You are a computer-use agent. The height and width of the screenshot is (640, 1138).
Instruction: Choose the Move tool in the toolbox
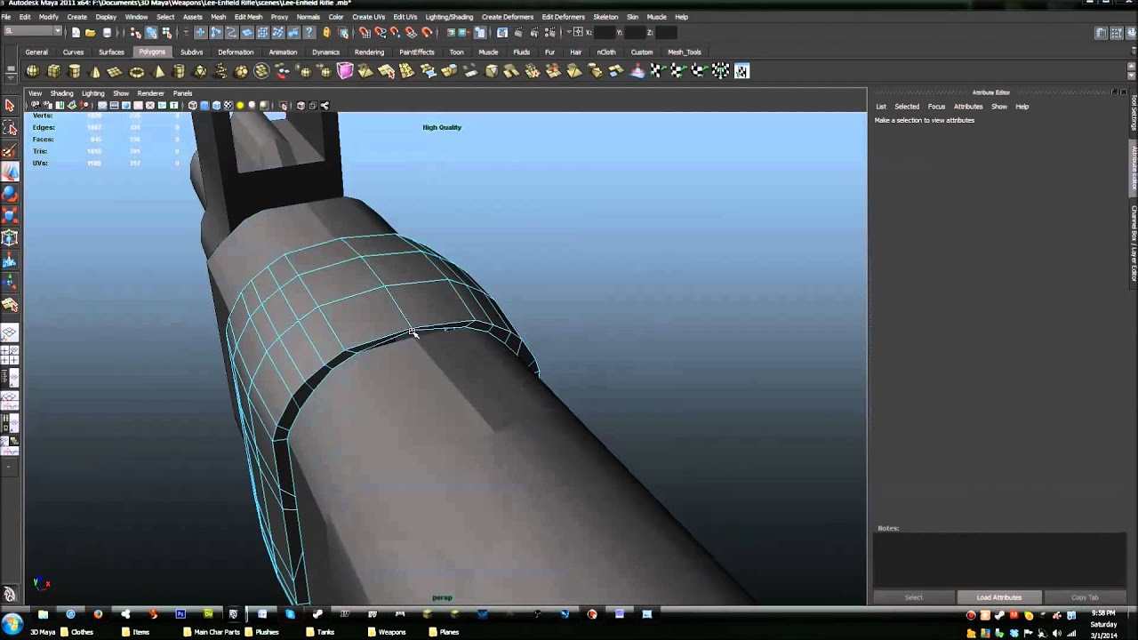pos(10,172)
